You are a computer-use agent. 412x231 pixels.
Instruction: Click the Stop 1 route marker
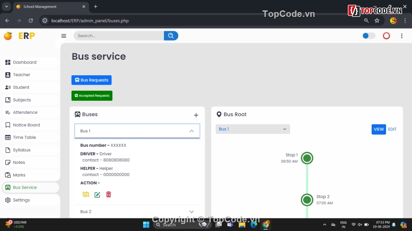point(307,158)
